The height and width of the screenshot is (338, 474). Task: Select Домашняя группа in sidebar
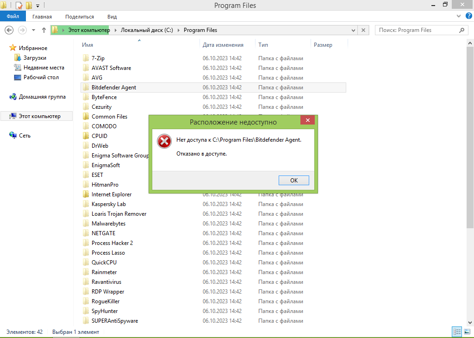(x=42, y=97)
